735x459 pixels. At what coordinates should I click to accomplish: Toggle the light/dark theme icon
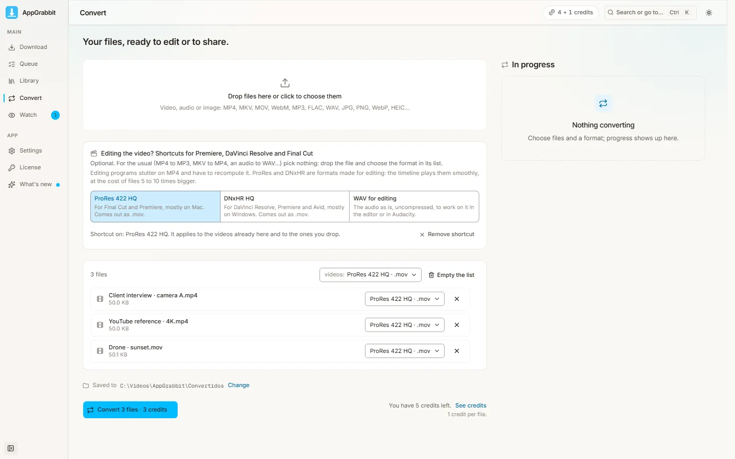[709, 13]
